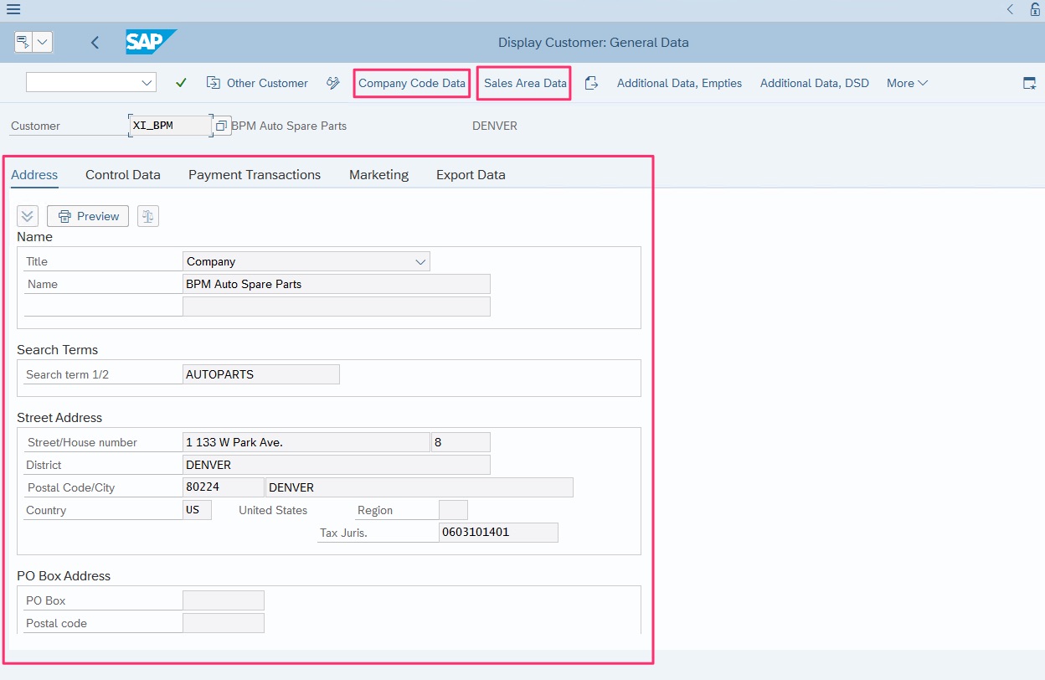
Task: Open the Marketing tab
Action: (x=378, y=174)
